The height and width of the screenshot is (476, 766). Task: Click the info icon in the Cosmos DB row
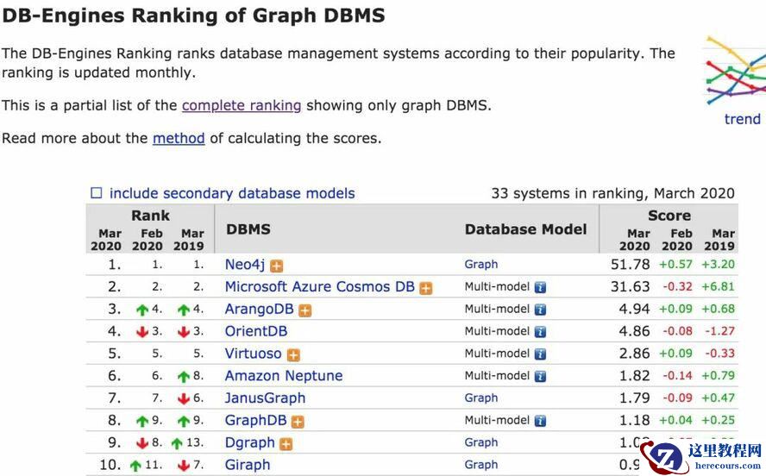(x=540, y=288)
